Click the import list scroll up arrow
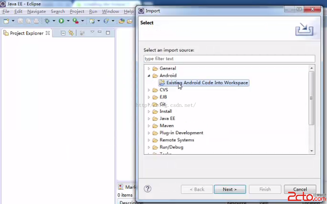Image resolution: width=327 pixels, height=204 pixels. tap(311, 68)
